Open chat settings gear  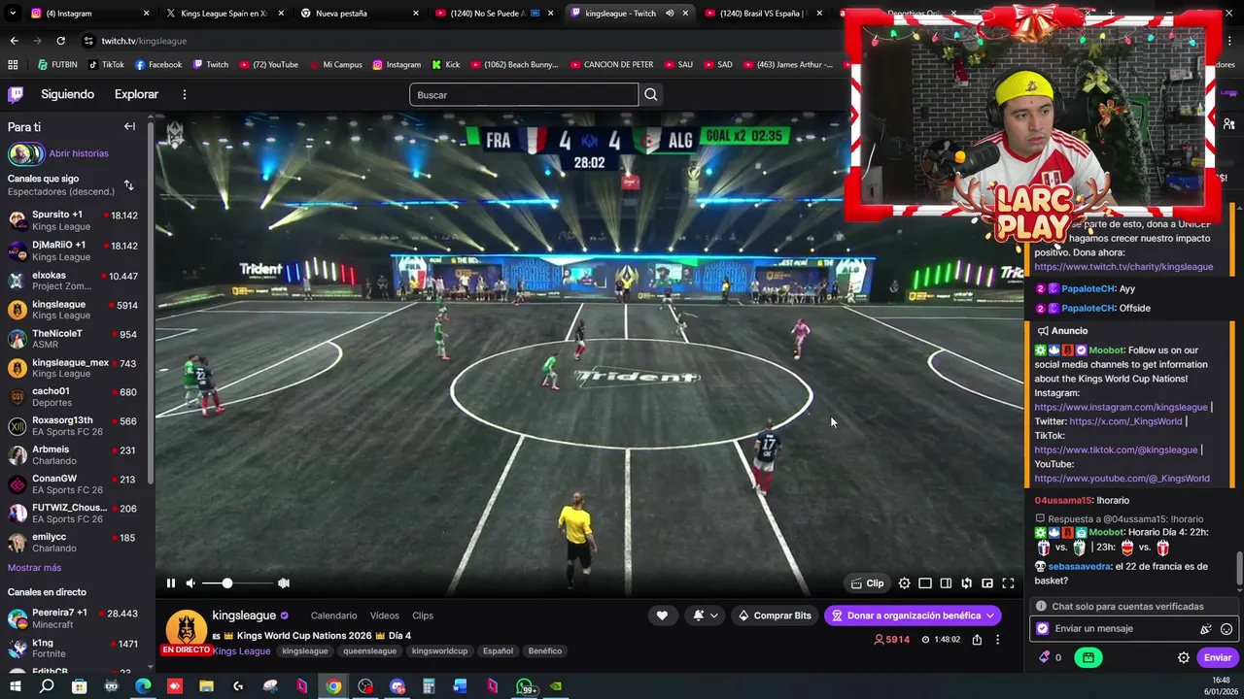[1184, 658]
